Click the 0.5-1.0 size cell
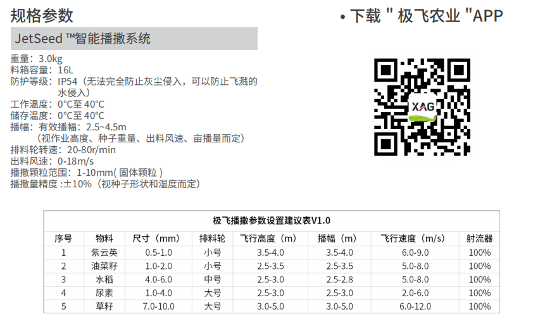Screen dimensions: 545x326 pos(158,253)
